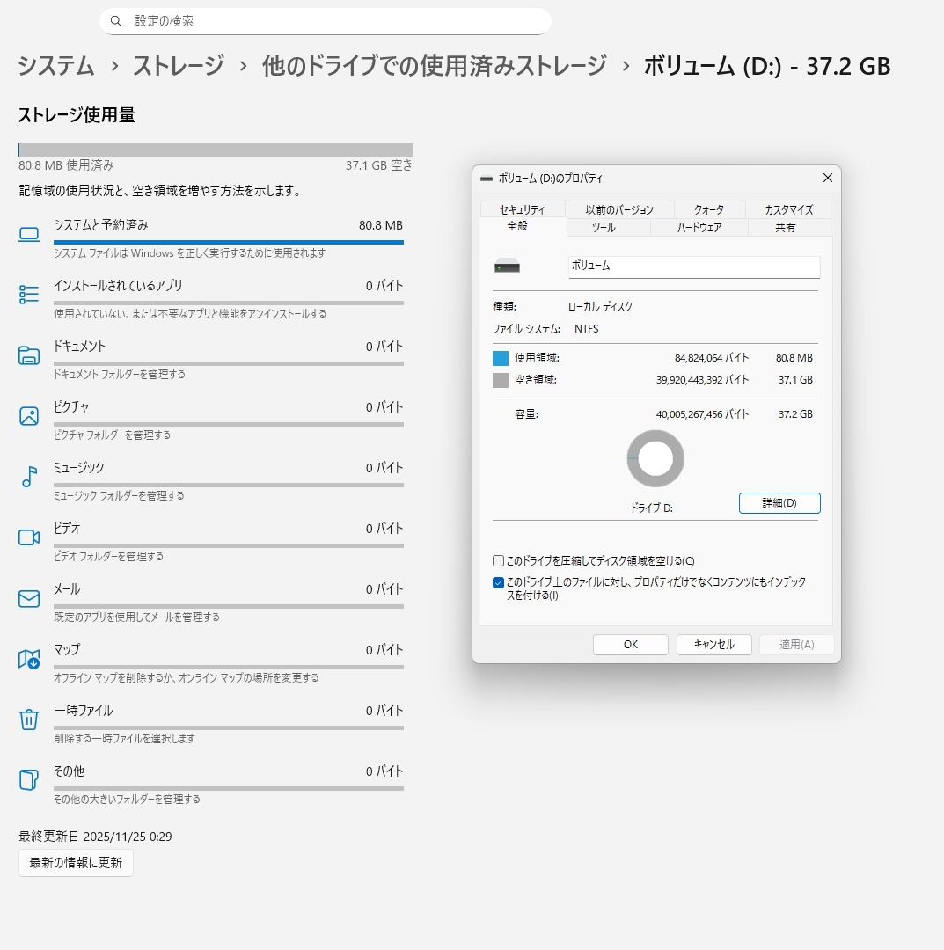Switch to the セキュリティ tab
This screenshot has width=944, height=950.
pyautogui.click(x=523, y=210)
